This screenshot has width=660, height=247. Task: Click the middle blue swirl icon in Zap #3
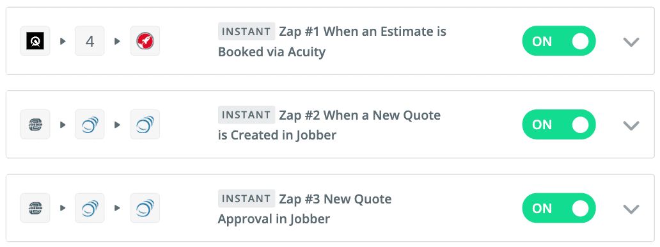pos(90,208)
